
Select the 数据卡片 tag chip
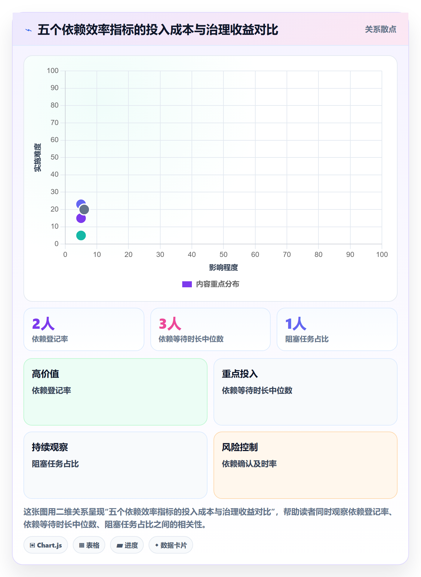tap(171, 545)
